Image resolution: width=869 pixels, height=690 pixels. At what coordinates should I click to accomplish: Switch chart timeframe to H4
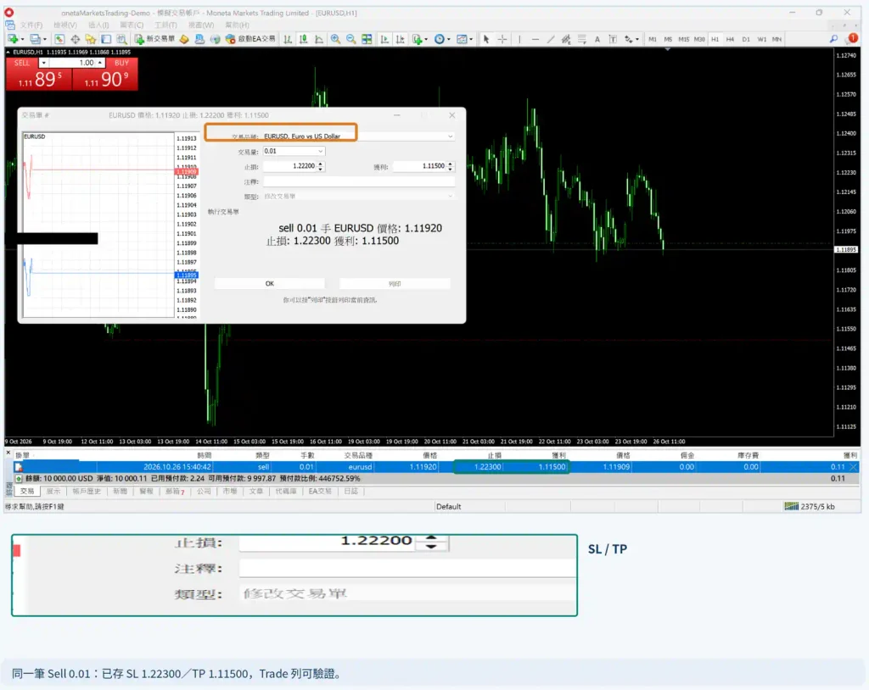click(730, 39)
